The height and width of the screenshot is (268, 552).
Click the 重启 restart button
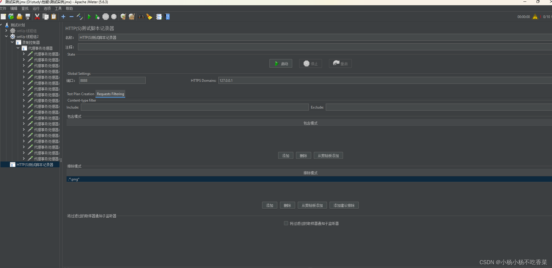point(340,63)
